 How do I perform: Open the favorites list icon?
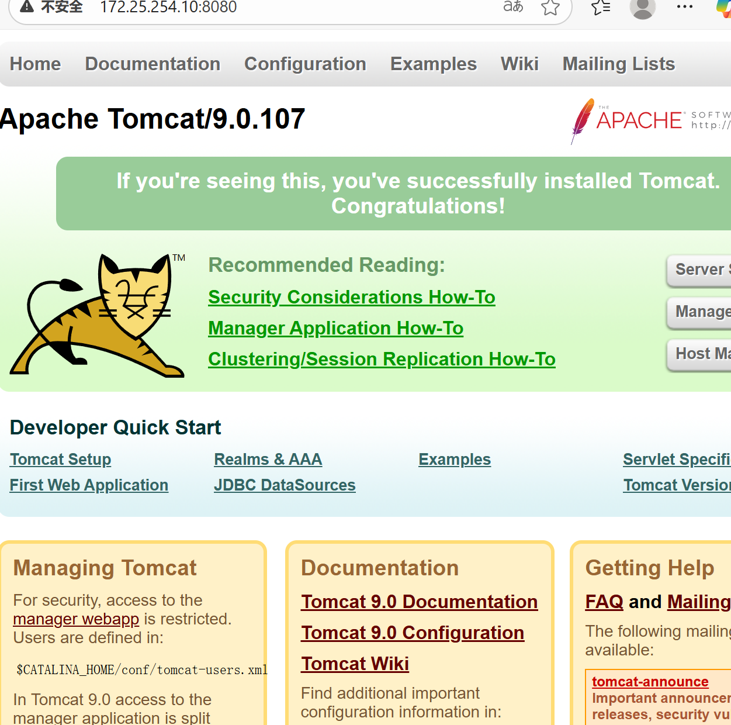click(x=601, y=8)
